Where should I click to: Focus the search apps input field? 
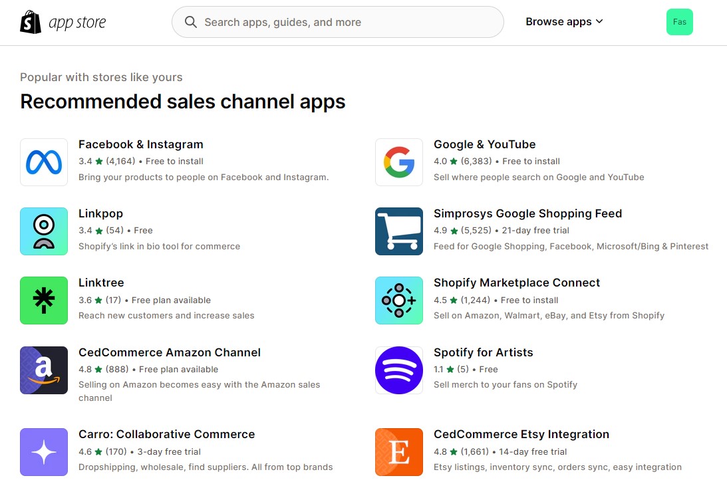[x=337, y=22]
